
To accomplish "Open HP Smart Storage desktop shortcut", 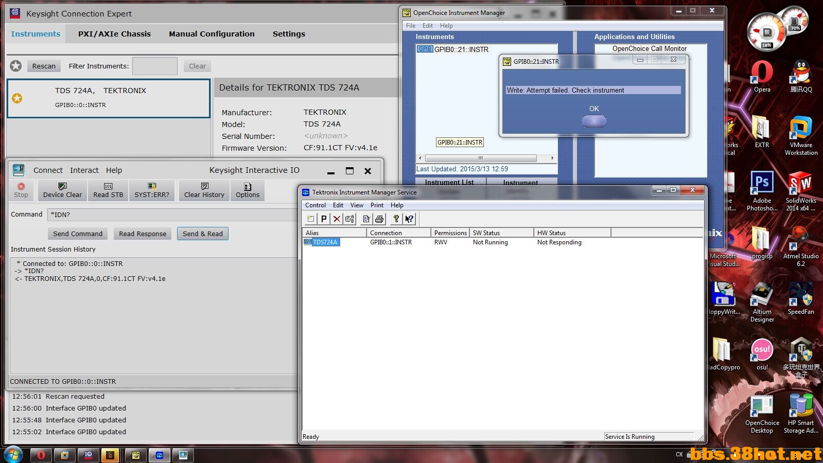I will (x=801, y=414).
